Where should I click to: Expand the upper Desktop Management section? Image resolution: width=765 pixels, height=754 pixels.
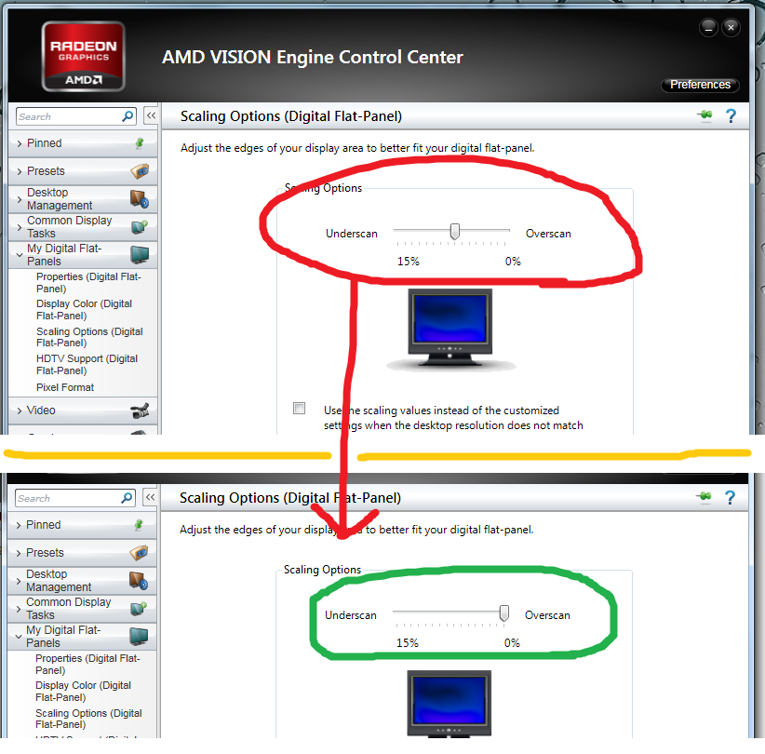click(20, 199)
